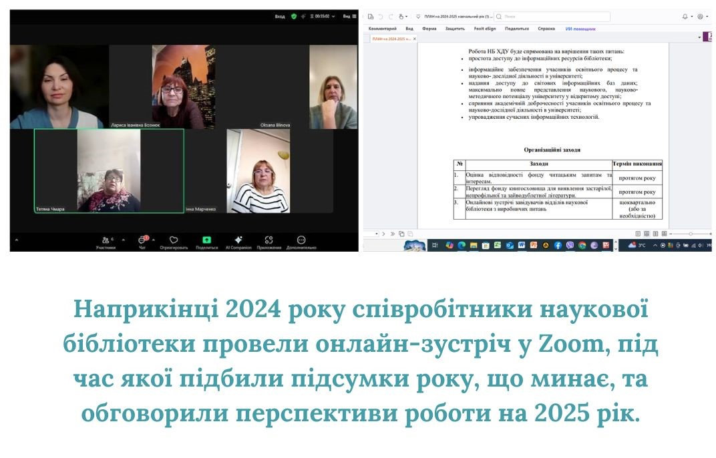Image resolution: width=716 pixels, height=458 pixels.
Task: Select two-page facing view mode
Action: click(655, 234)
